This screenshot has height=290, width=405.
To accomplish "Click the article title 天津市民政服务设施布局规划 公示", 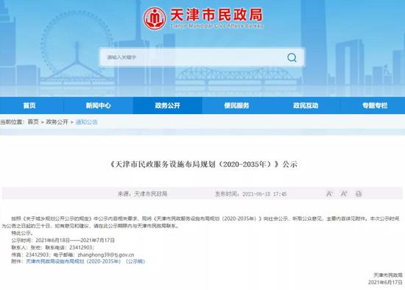I will [x=203, y=164].
